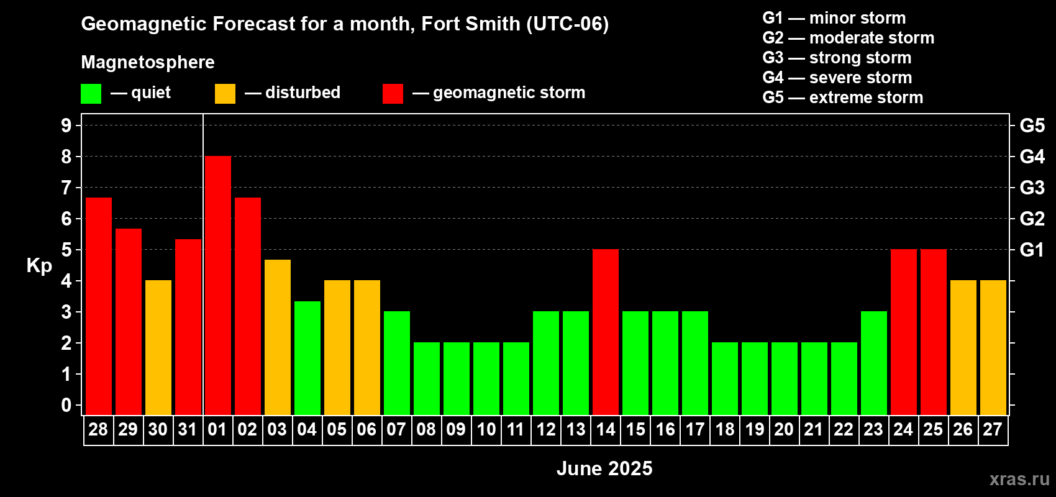Screen dimensions: 1056x497
Task: Click the orange bar for day 03
Action: pyautogui.click(x=278, y=337)
